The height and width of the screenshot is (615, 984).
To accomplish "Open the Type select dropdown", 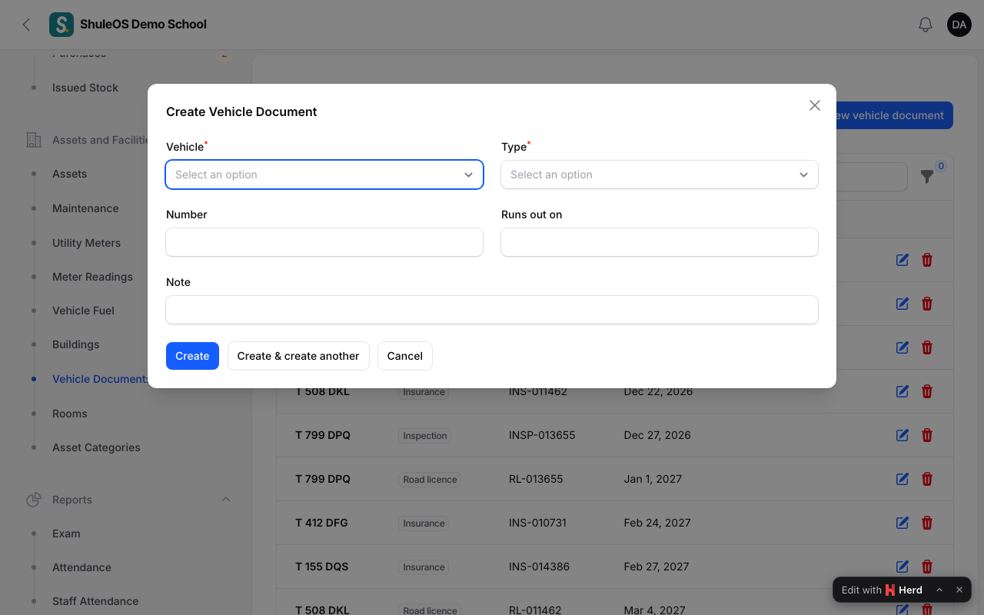I will point(660,175).
